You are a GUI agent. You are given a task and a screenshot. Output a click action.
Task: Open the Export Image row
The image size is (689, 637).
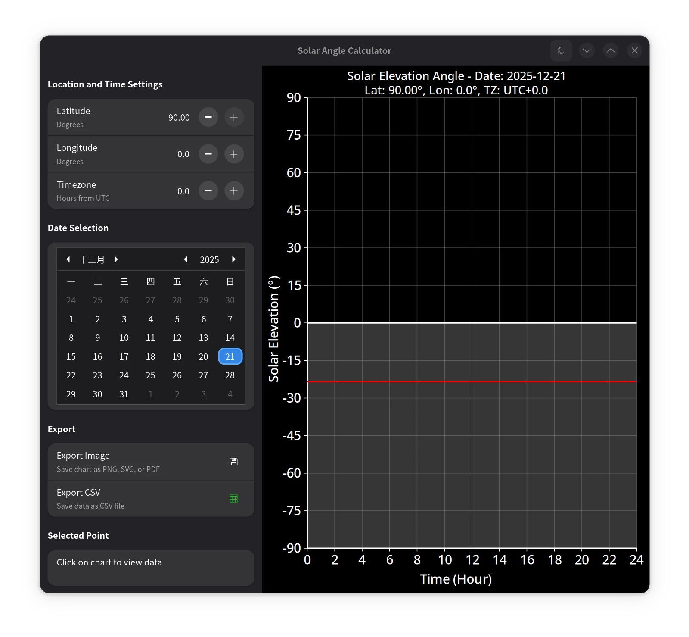point(151,462)
